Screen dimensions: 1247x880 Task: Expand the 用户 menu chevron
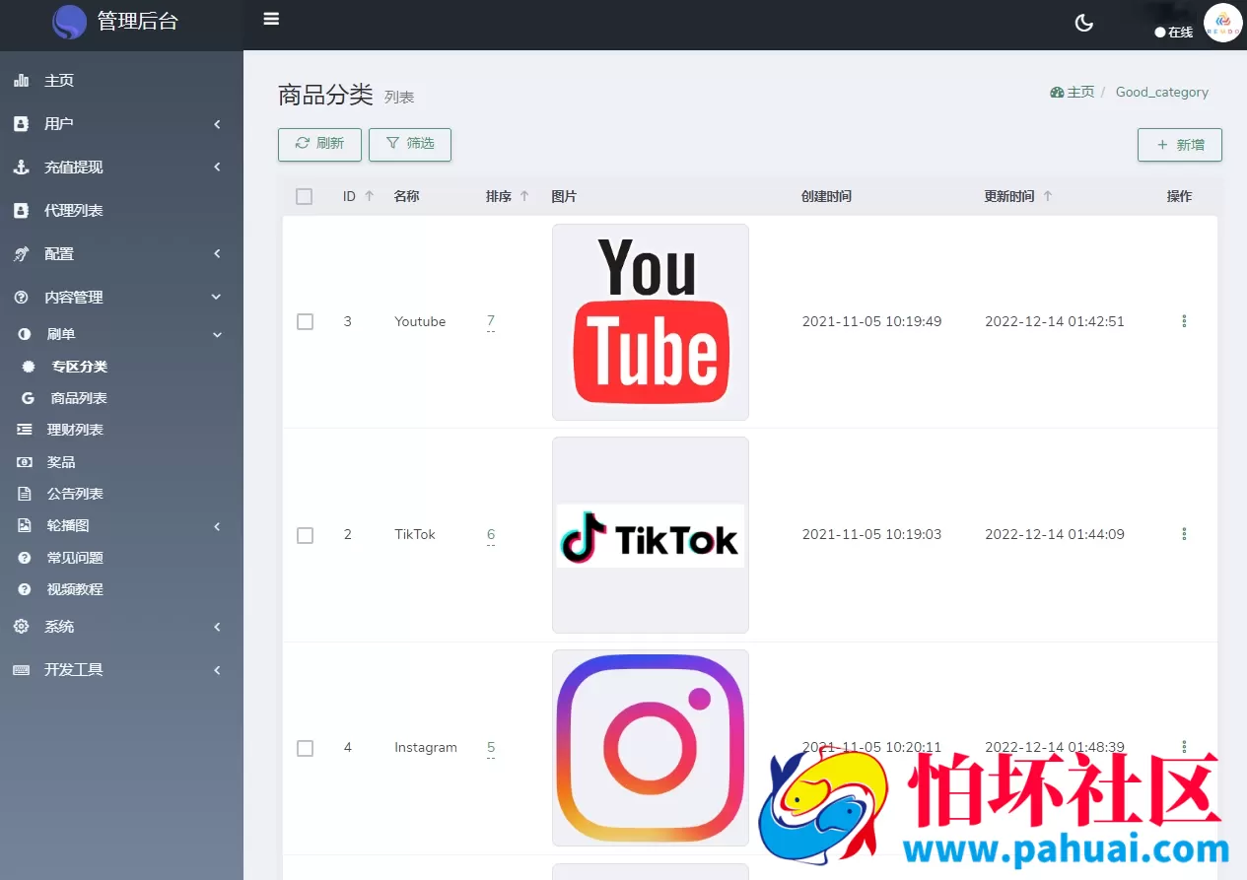(x=217, y=124)
